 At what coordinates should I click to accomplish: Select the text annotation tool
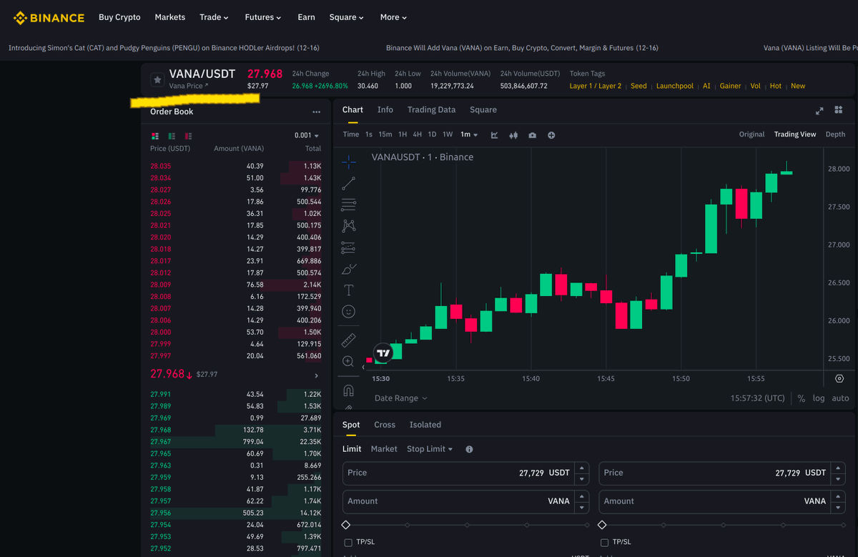click(x=348, y=290)
